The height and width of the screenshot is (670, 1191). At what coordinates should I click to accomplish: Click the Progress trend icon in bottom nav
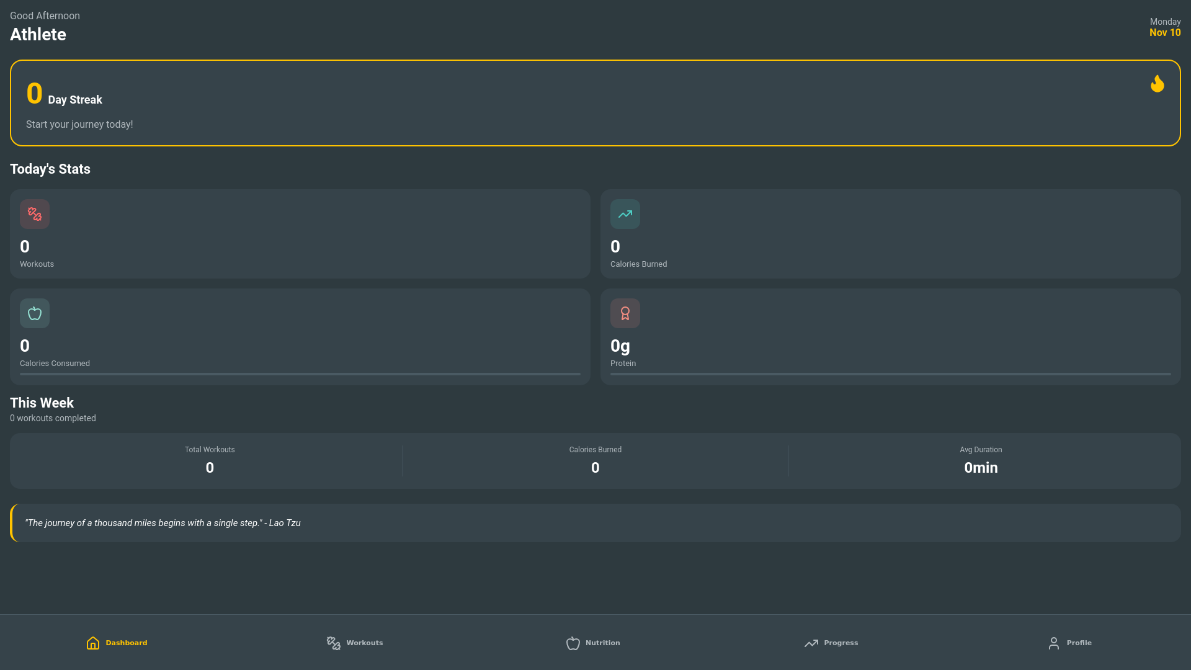(811, 643)
